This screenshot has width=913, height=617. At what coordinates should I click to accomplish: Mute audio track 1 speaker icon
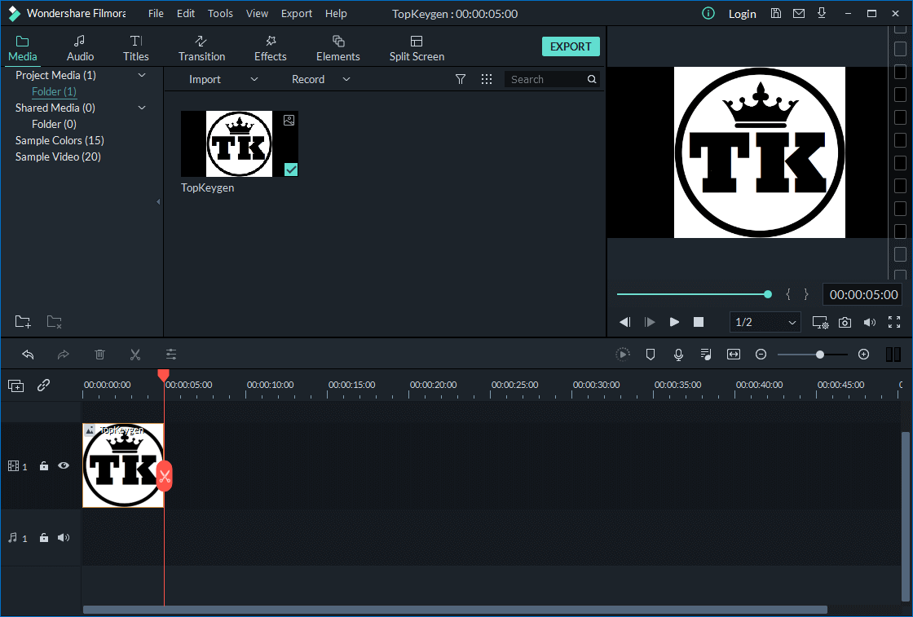(x=64, y=538)
